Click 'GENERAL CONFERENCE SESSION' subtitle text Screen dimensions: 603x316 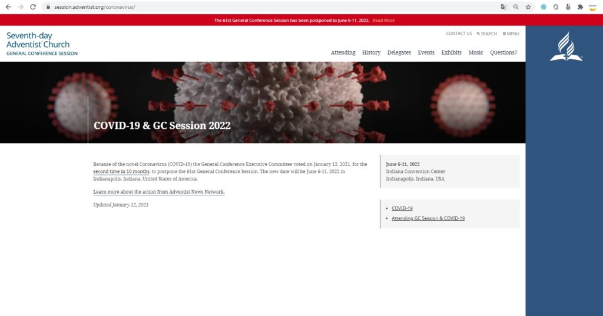[42, 54]
